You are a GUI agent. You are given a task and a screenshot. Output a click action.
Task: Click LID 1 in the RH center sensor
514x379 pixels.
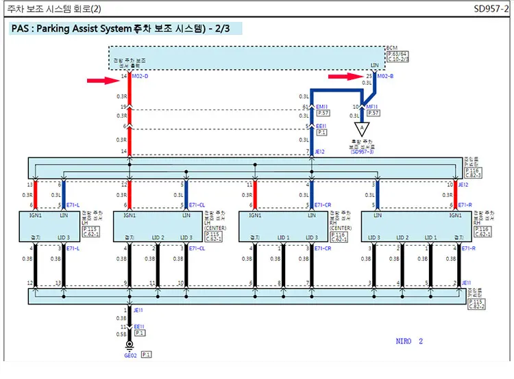pos(283,237)
